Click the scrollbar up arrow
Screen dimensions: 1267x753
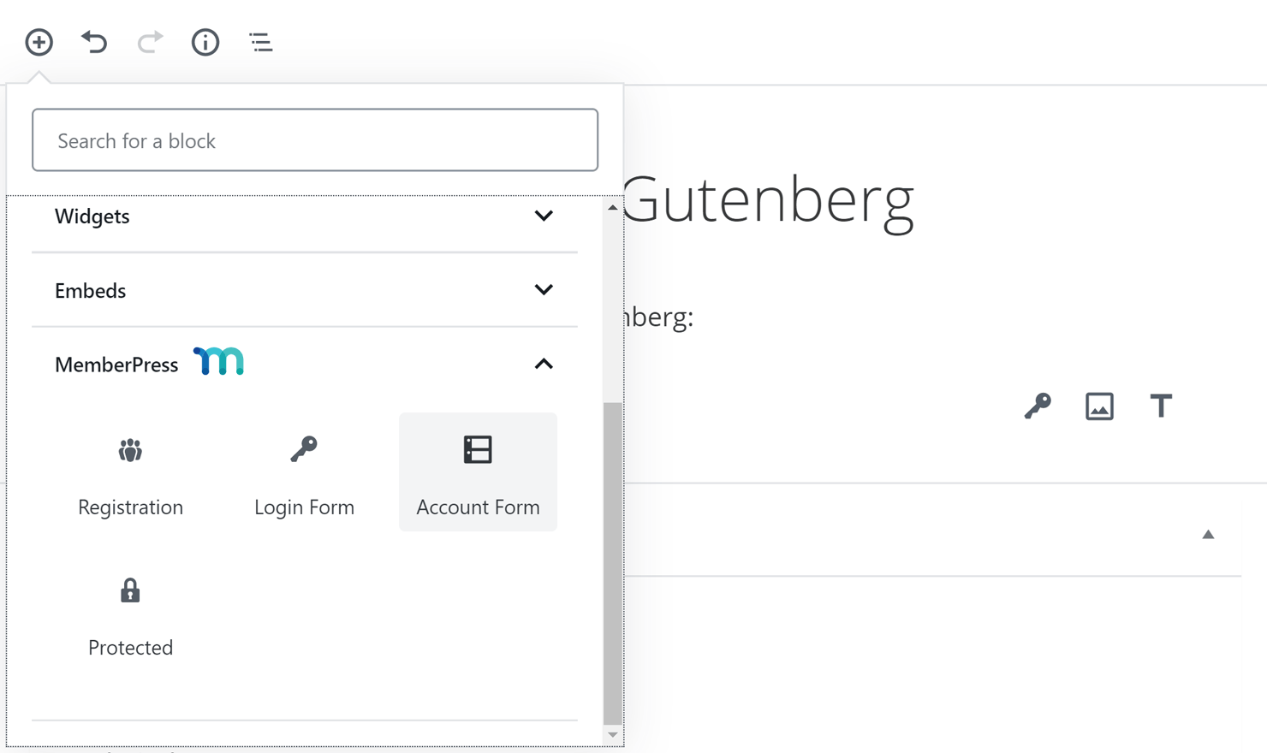(x=612, y=208)
